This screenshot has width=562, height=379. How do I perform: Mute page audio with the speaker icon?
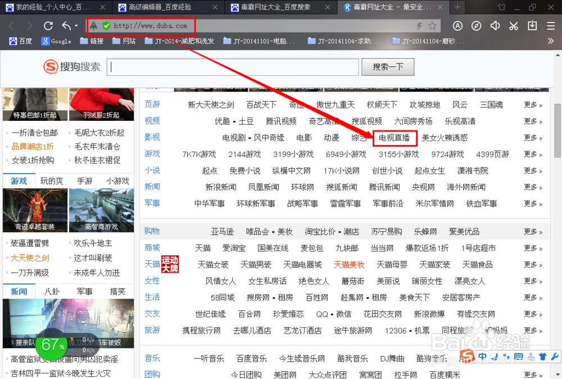tap(495, 26)
